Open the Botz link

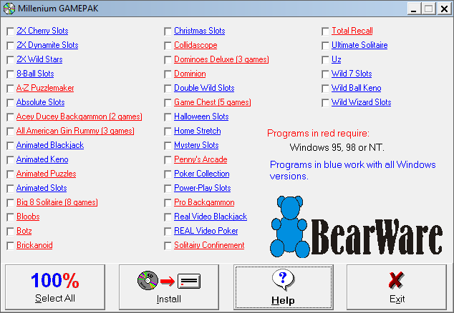(24, 231)
